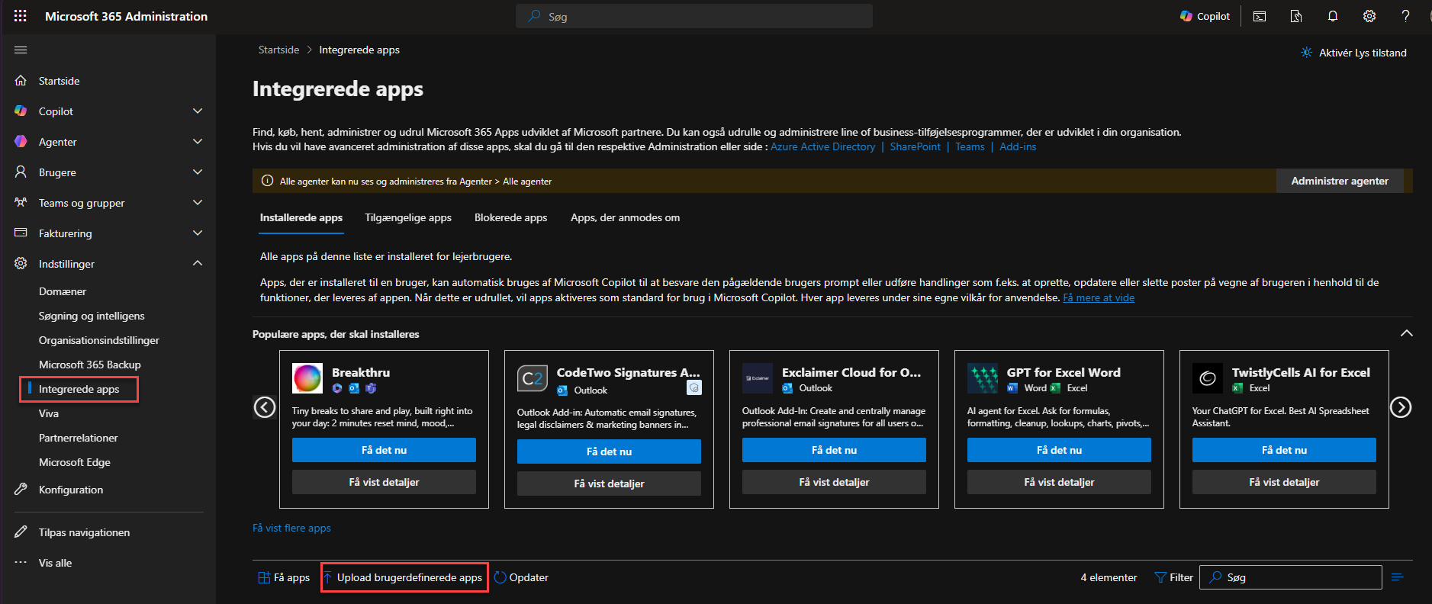Click the Teams og grupper icon
Image resolution: width=1432 pixels, height=604 pixels.
(x=21, y=203)
